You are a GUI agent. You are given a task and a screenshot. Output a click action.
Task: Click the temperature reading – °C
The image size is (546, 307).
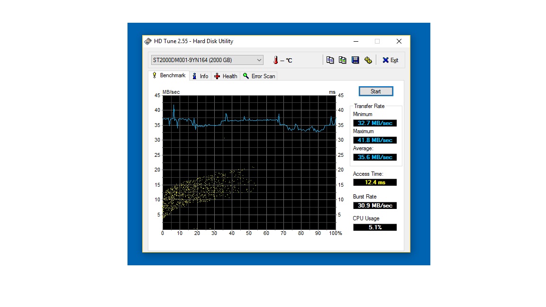coord(286,61)
